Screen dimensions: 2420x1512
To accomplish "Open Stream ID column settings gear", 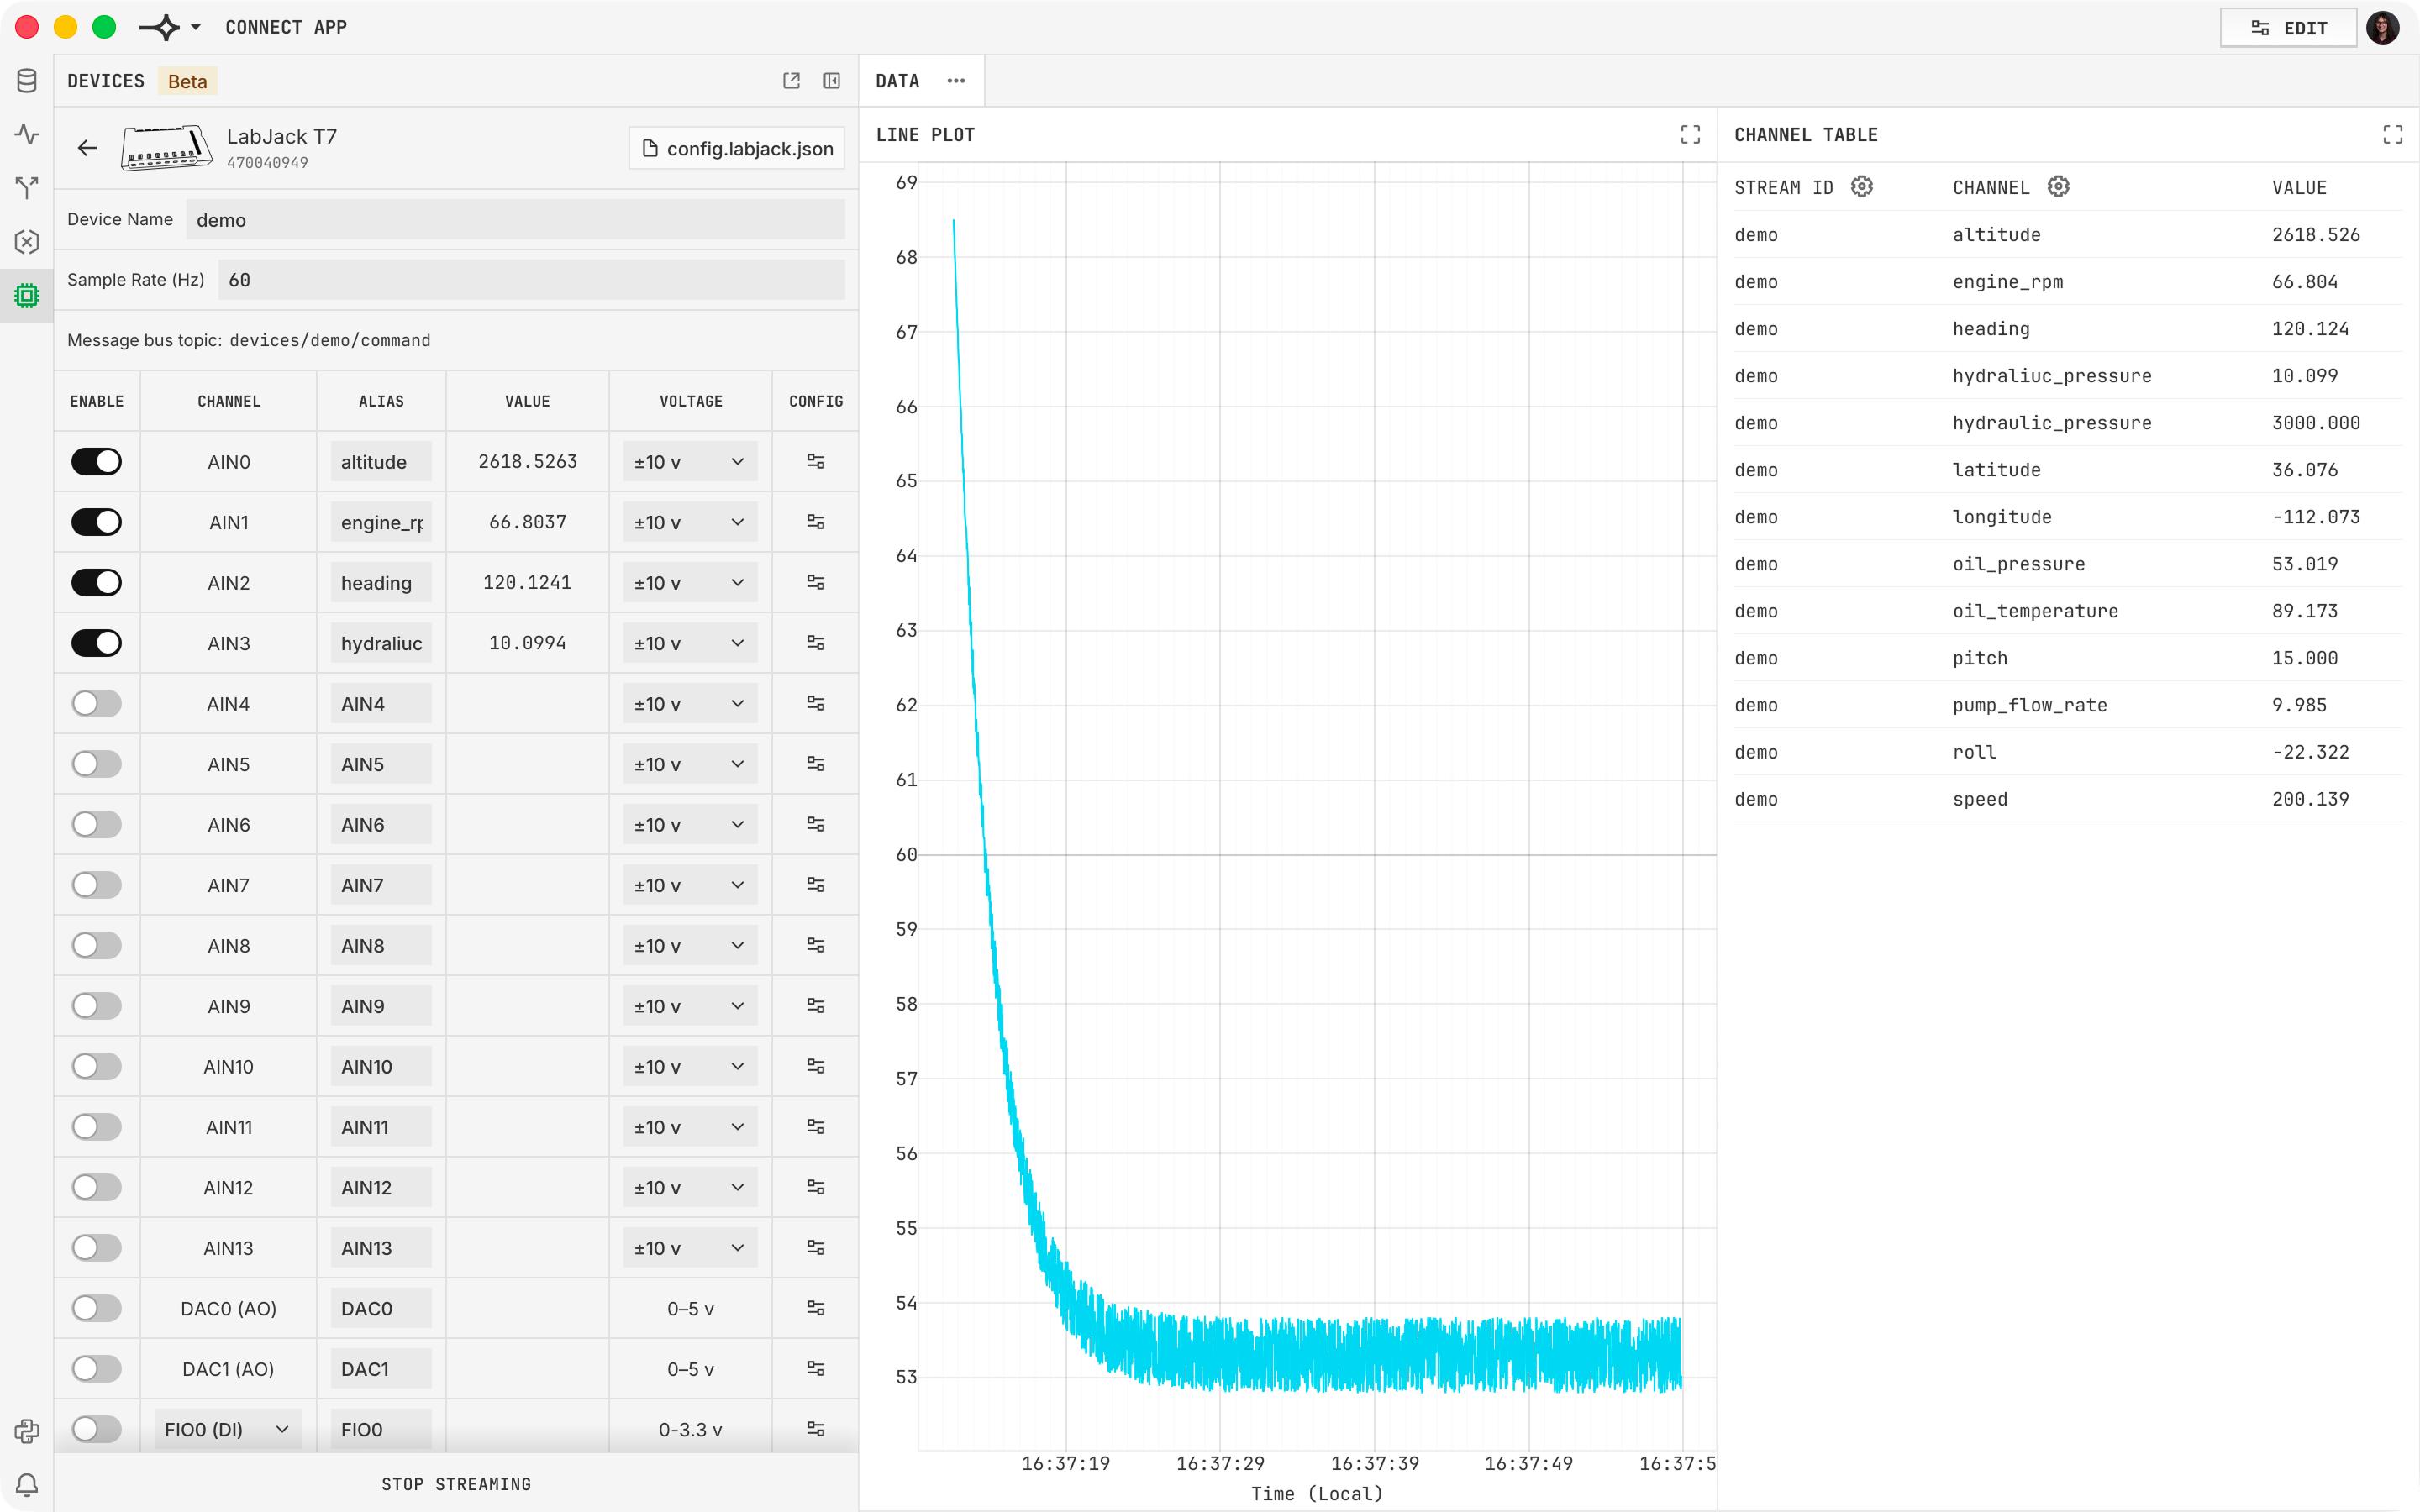I will click(1861, 187).
